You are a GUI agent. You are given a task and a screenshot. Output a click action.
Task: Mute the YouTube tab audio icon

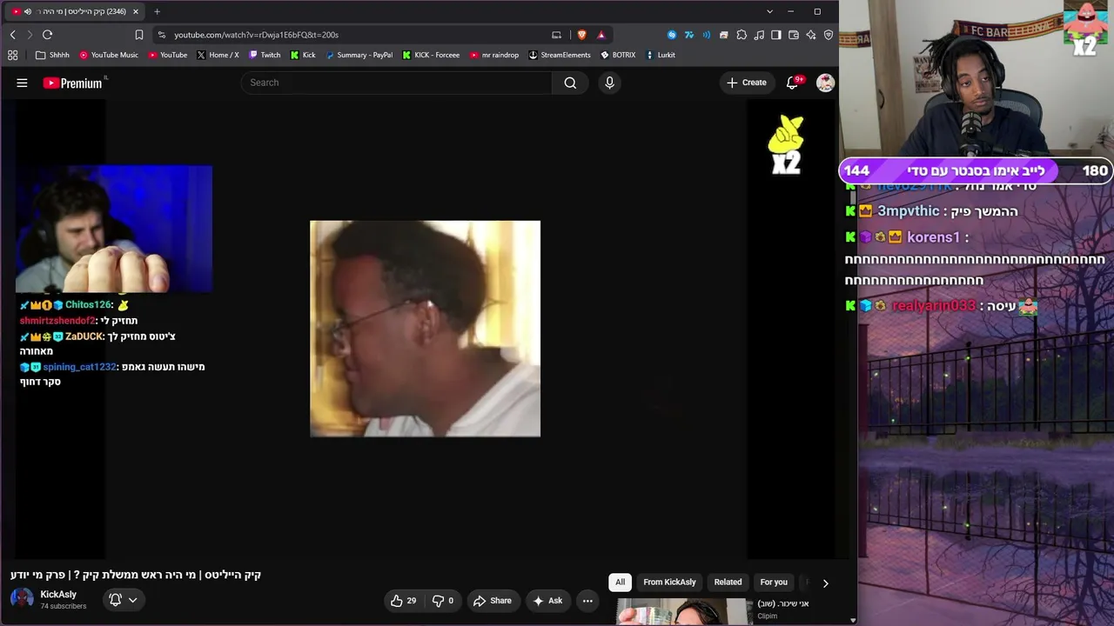28,11
